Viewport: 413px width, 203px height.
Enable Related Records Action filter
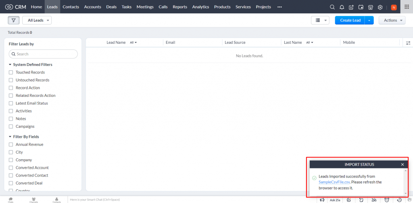[11, 96]
